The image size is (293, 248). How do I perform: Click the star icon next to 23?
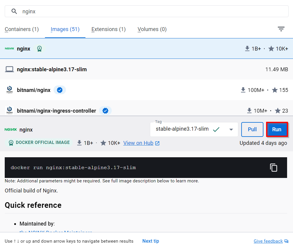(x=278, y=111)
